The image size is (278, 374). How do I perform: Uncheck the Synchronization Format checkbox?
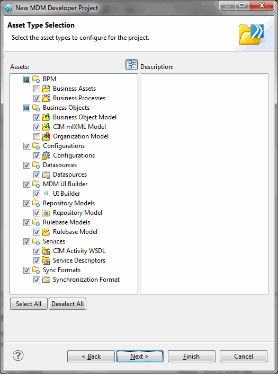point(37,280)
